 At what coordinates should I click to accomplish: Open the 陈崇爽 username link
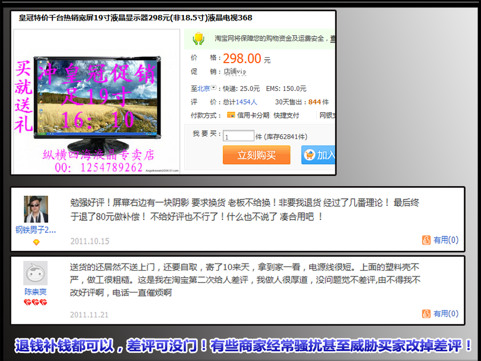coord(36,292)
